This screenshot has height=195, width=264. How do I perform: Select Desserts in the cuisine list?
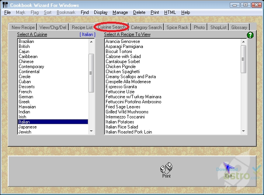click(53, 87)
